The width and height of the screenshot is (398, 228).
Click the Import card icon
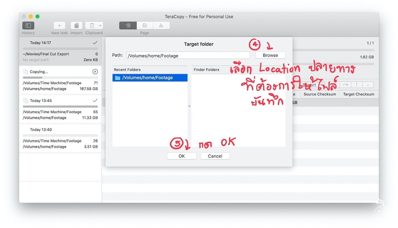click(76, 25)
